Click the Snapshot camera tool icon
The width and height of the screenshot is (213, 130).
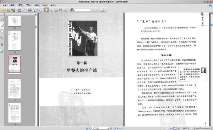click(61, 10)
